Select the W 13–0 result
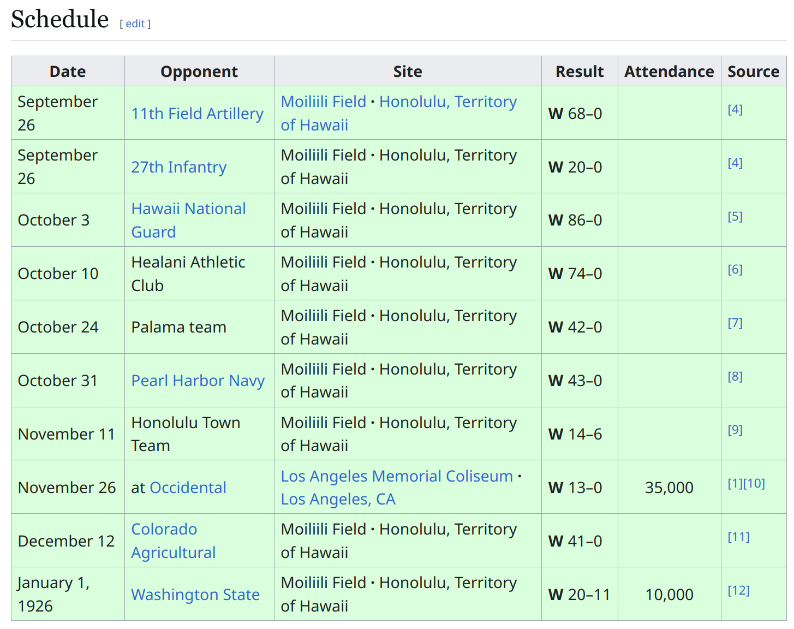Screen dimensions: 794x629 [575, 488]
